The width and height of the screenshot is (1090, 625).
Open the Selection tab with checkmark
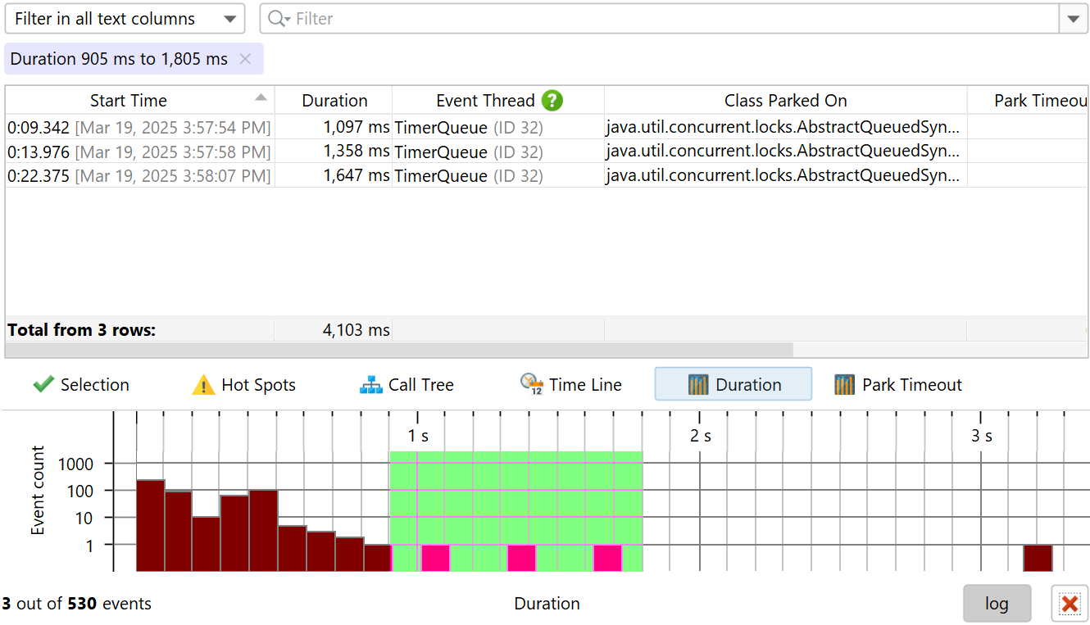[82, 385]
